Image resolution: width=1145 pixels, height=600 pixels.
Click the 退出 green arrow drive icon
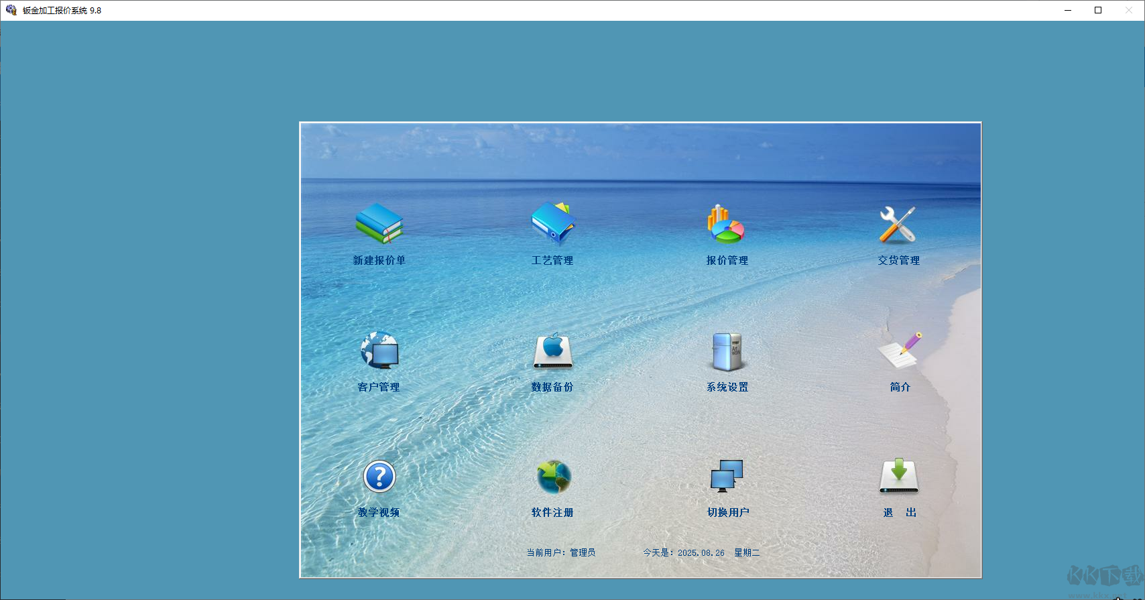coord(899,476)
